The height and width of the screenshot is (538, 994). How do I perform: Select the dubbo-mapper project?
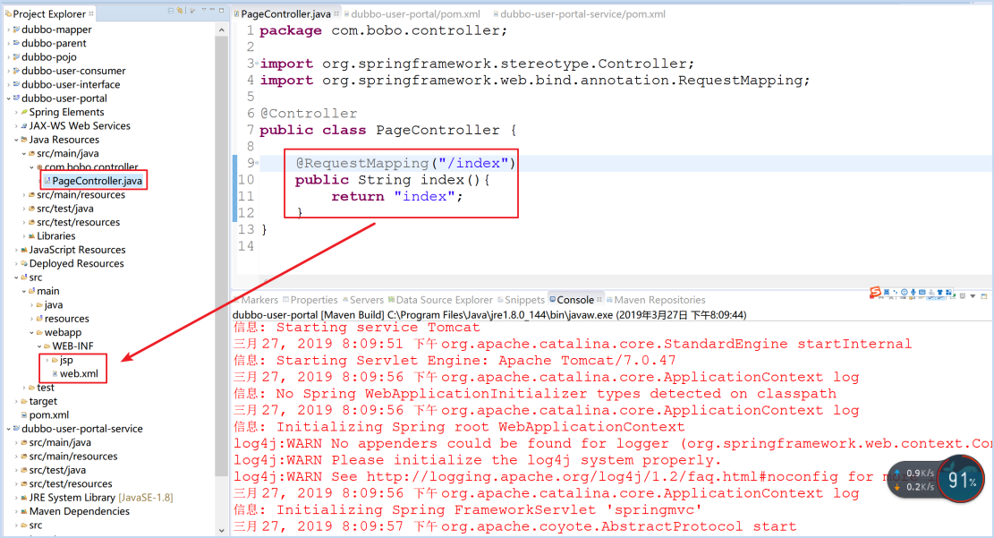[56, 30]
